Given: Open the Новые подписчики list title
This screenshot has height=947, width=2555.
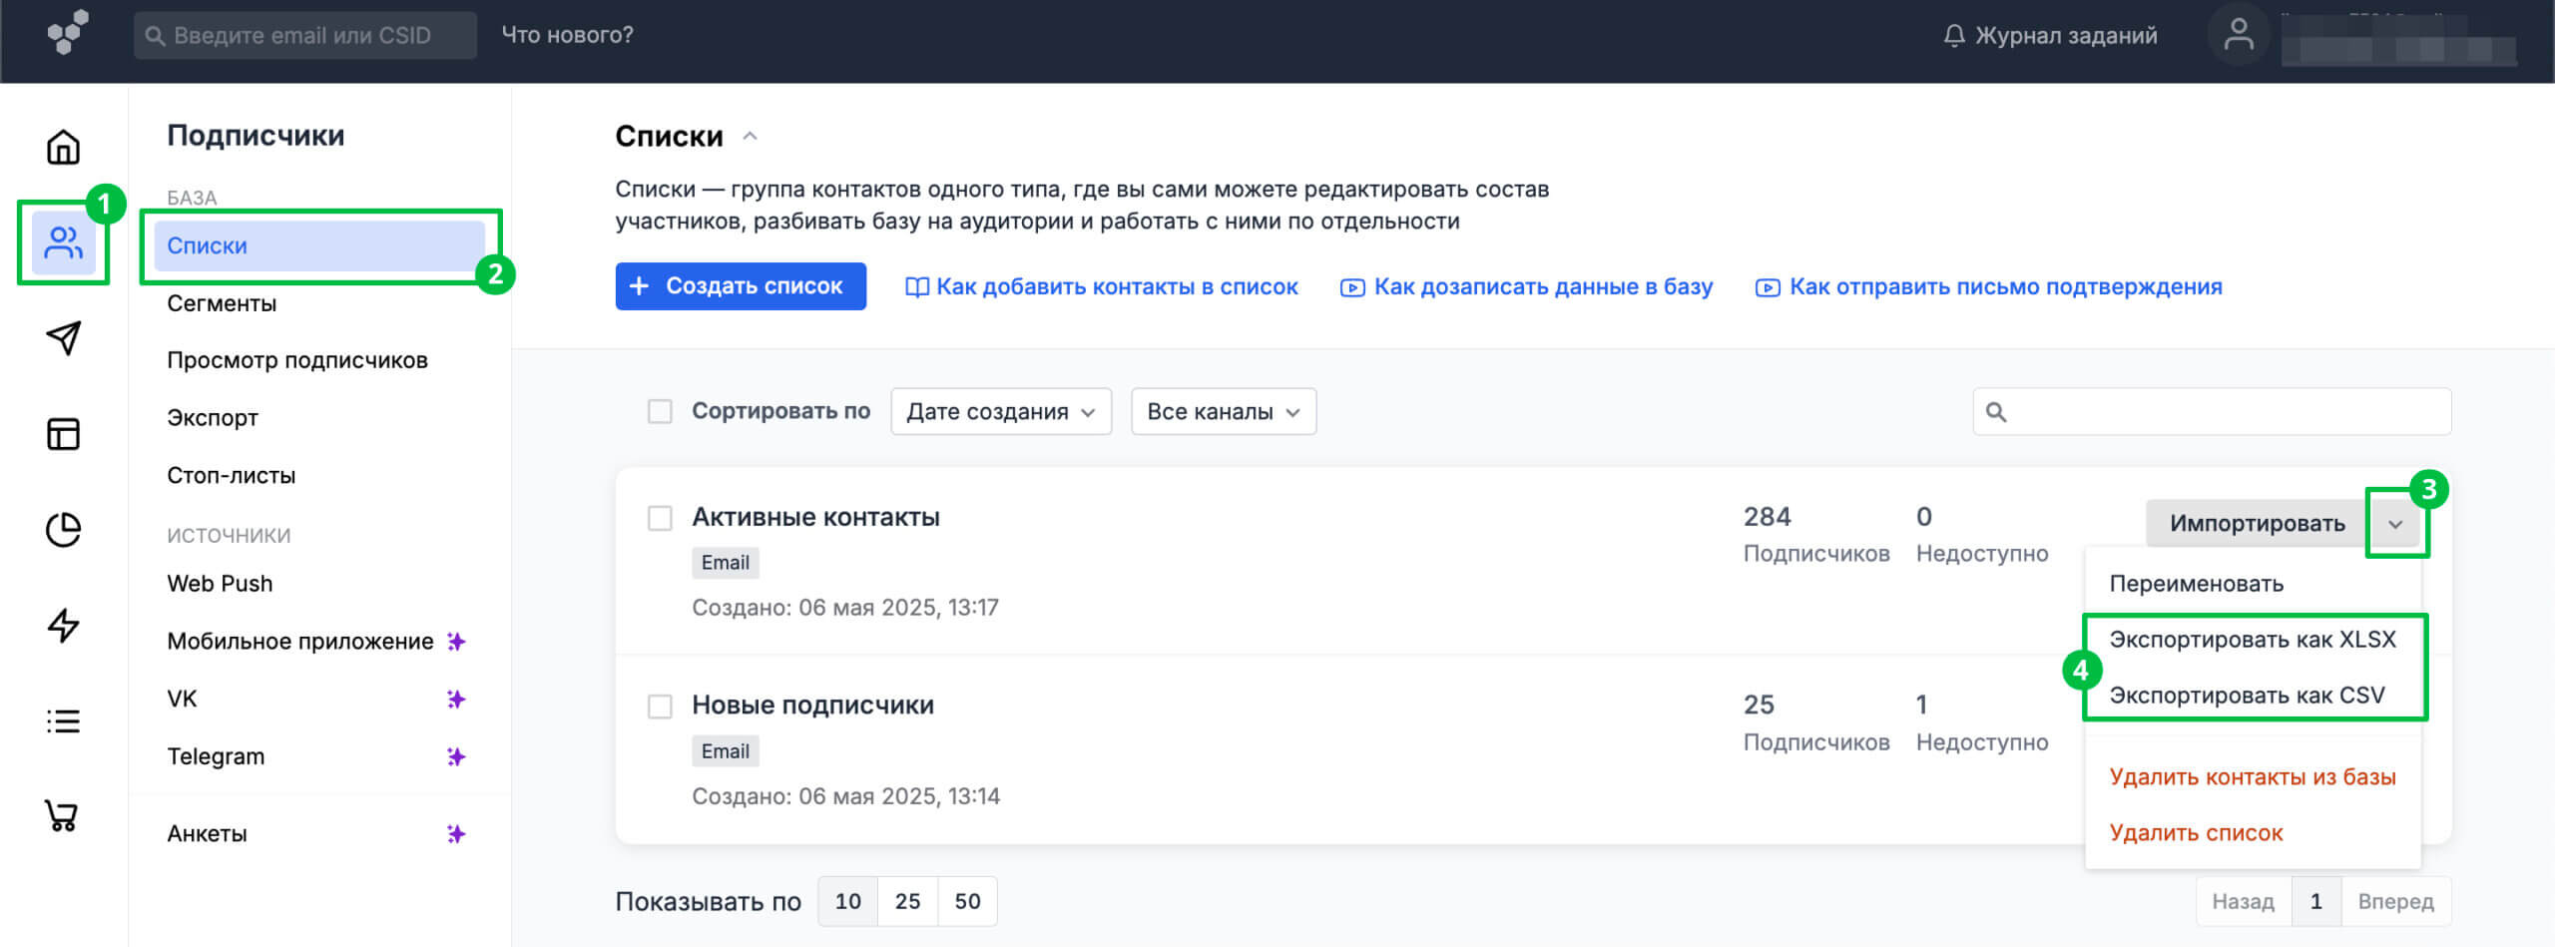Looking at the screenshot, I should click(812, 706).
